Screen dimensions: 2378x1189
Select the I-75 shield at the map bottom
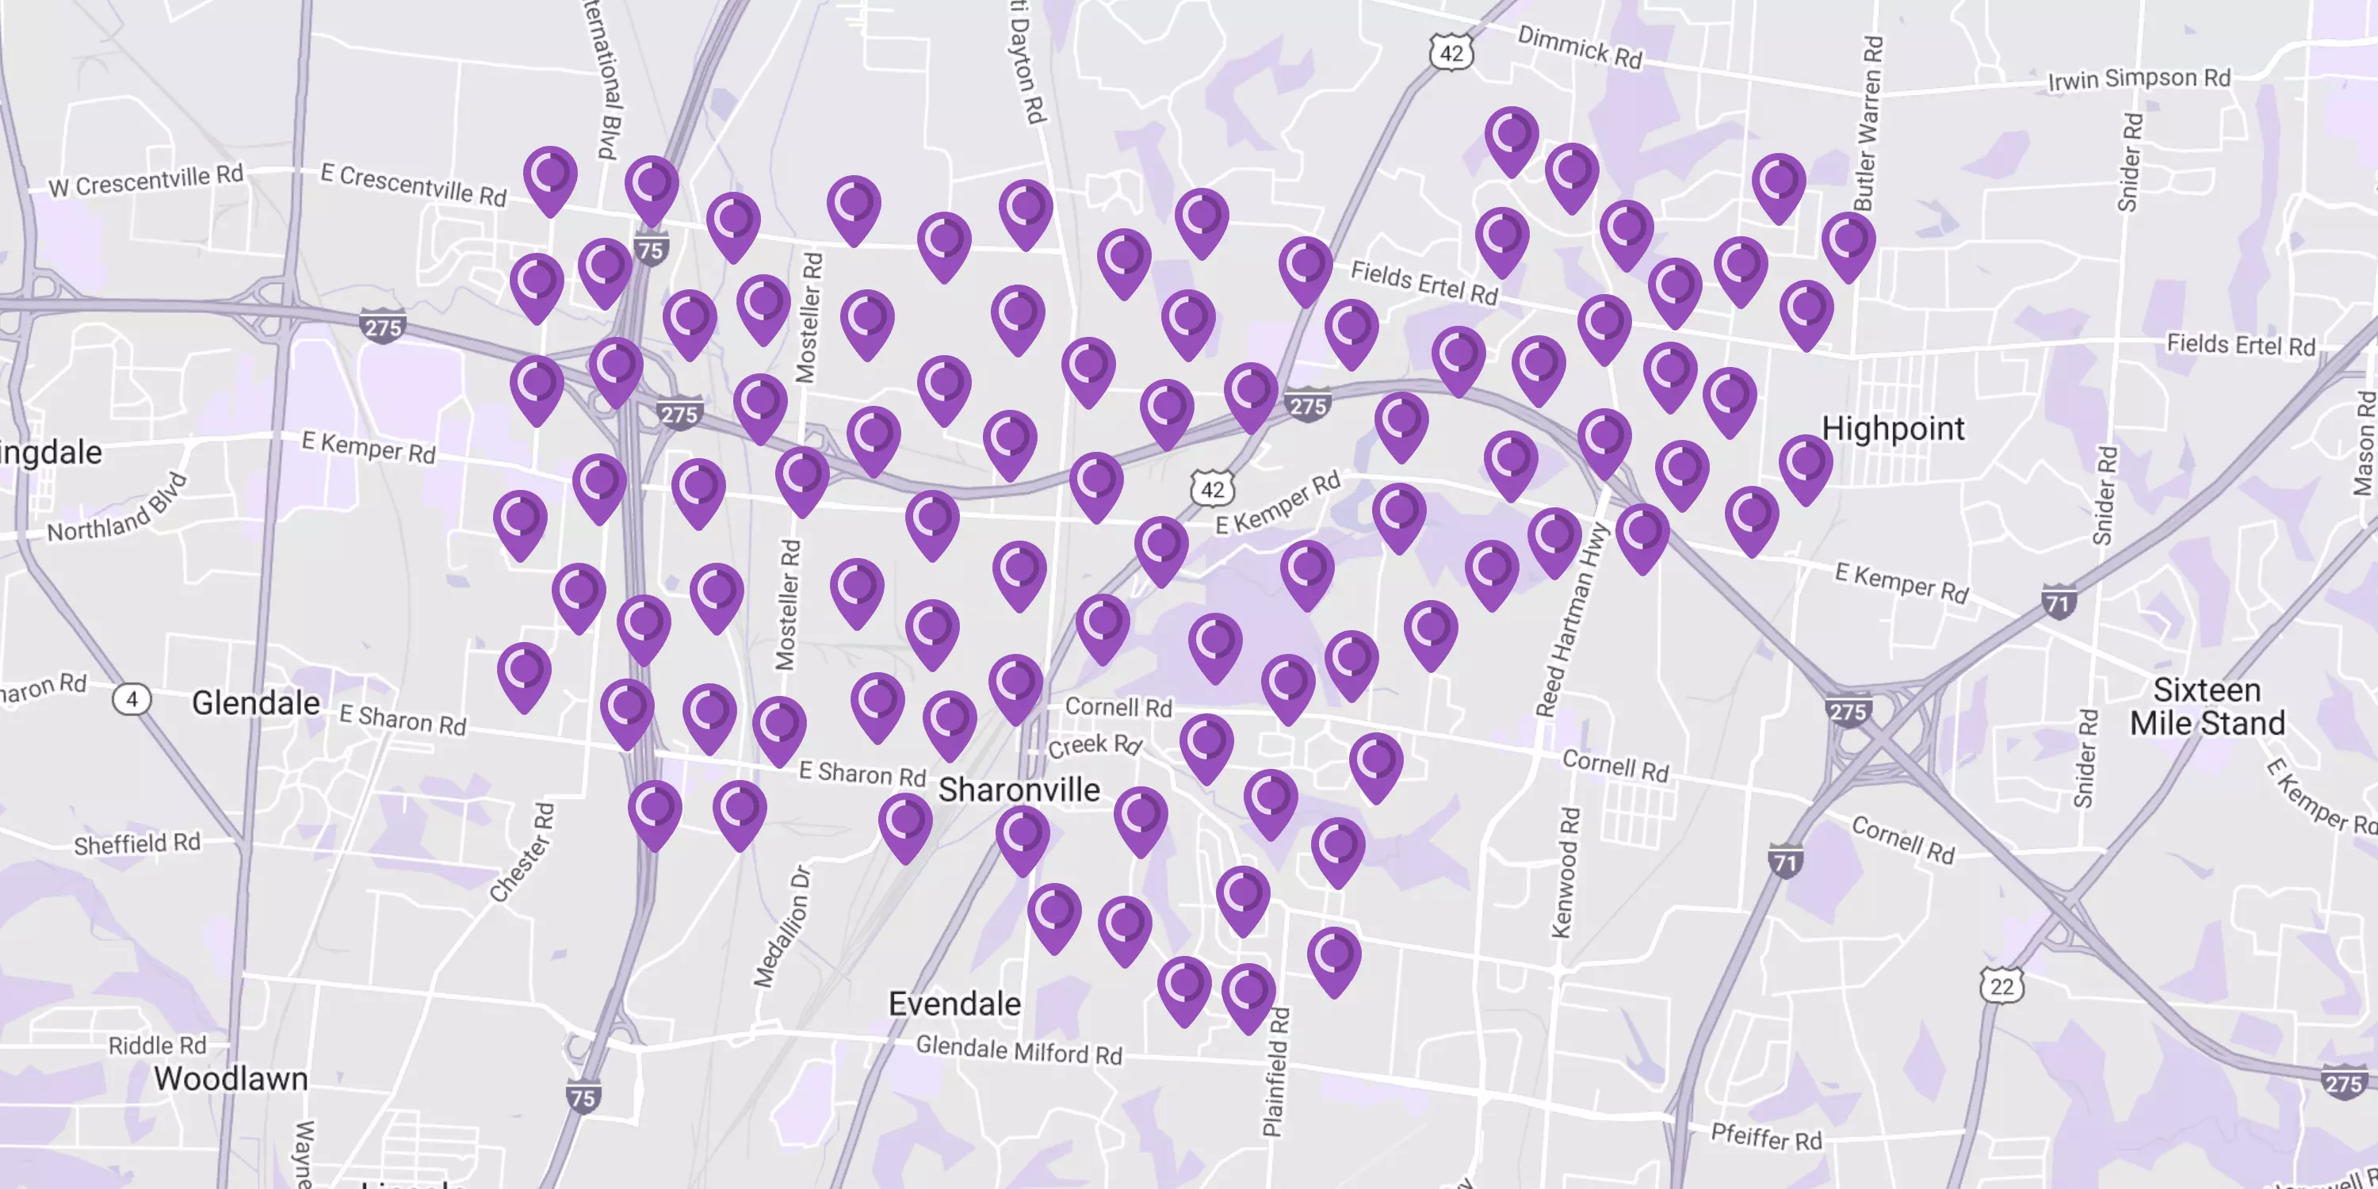pyautogui.click(x=583, y=1097)
